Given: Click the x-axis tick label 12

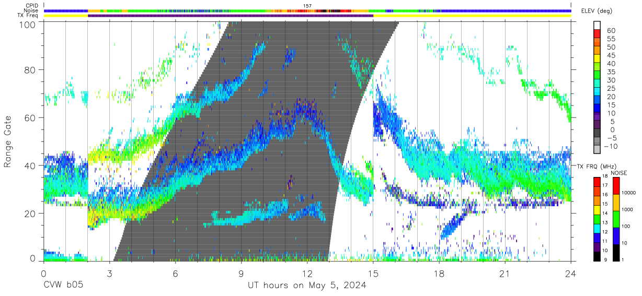Looking at the screenshot, I should click(307, 274).
